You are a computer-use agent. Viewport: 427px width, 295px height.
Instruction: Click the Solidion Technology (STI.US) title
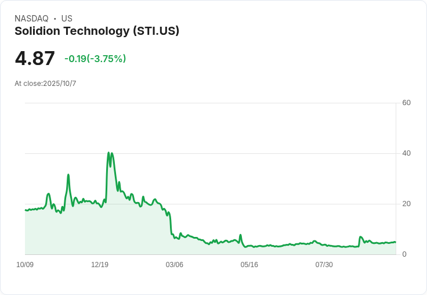click(97, 31)
